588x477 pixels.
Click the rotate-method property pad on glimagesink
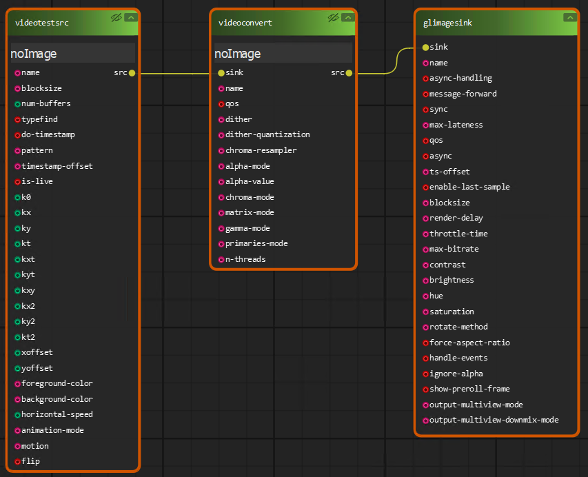pos(425,327)
